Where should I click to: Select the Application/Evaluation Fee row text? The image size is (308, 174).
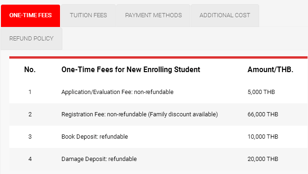[x=117, y=92]
